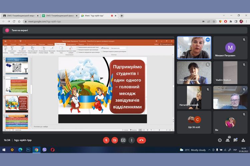The image size is (250, 166).
Task: Switch to the Google Sheets ОМО tab
Action: (59, 16)
